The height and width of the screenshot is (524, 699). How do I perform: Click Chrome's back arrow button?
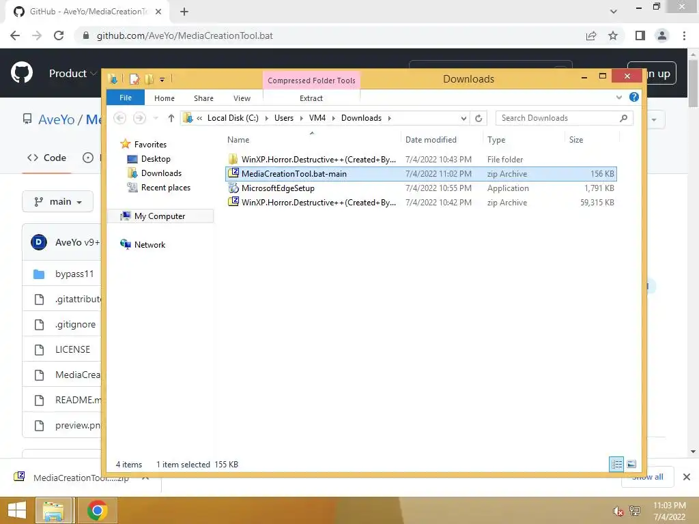pos(15,35)
